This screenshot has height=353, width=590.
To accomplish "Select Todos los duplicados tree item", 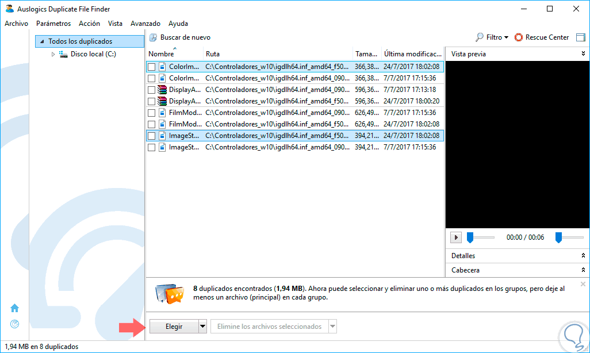I will (x=90, y=41).
